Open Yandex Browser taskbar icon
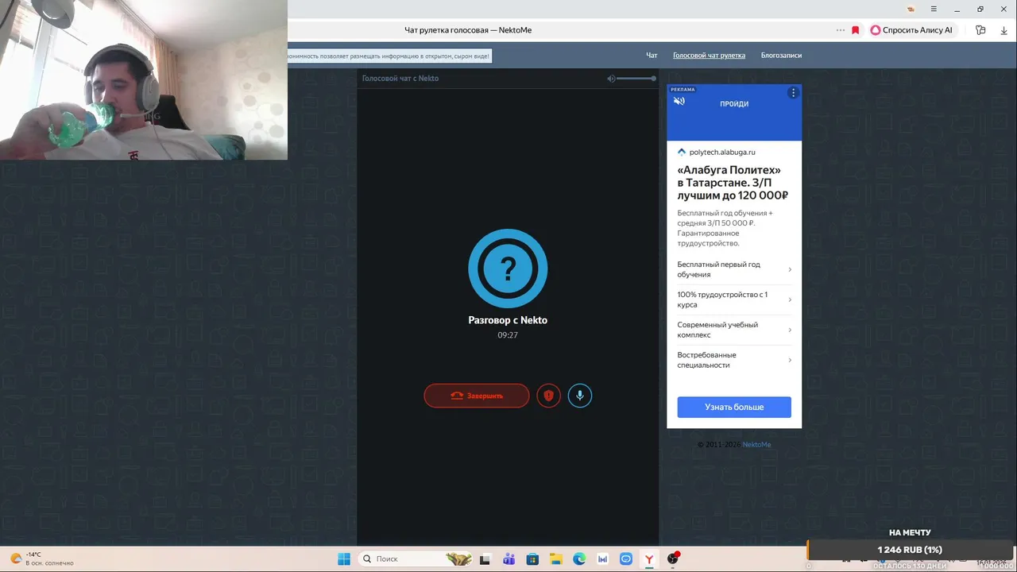Screen dimensions: 1017x572 649,559
